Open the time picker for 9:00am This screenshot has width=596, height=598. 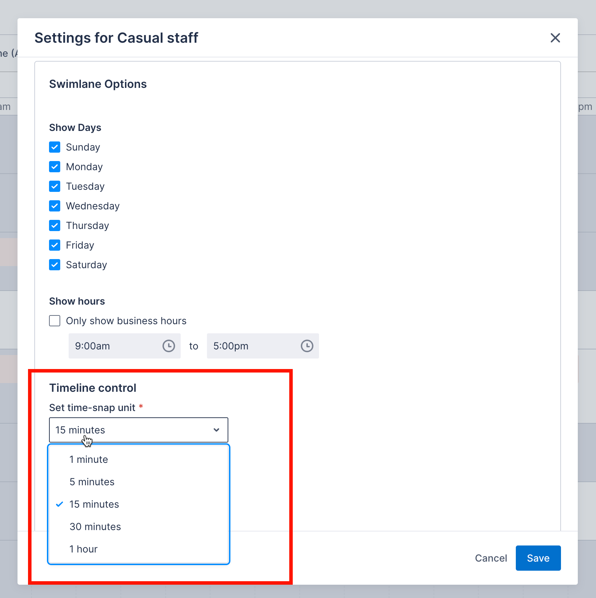pos(168,346)
